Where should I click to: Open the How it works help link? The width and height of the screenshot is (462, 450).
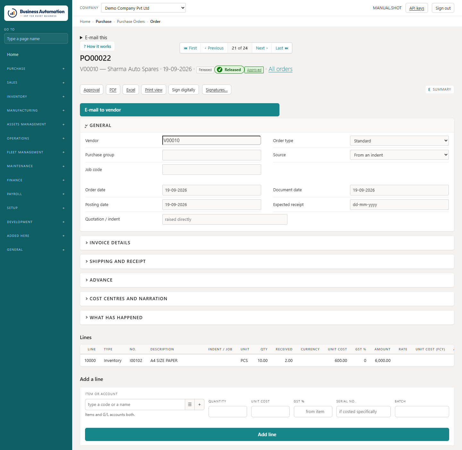97,46
